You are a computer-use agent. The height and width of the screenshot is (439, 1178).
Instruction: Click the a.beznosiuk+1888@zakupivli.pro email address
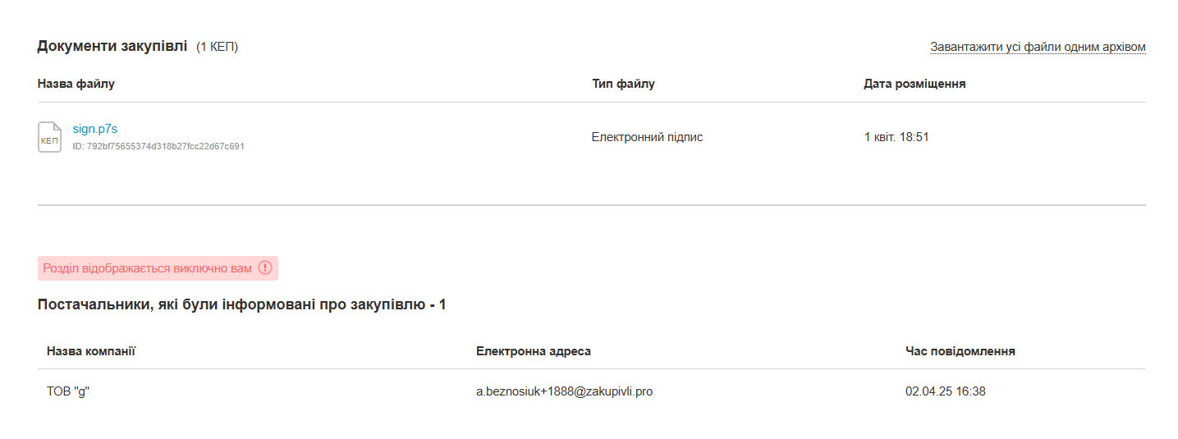coord(564,391)
